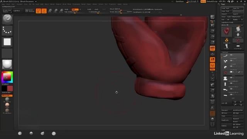
Task: Toggle Dynamic draw size button
Action: [129, 12]
